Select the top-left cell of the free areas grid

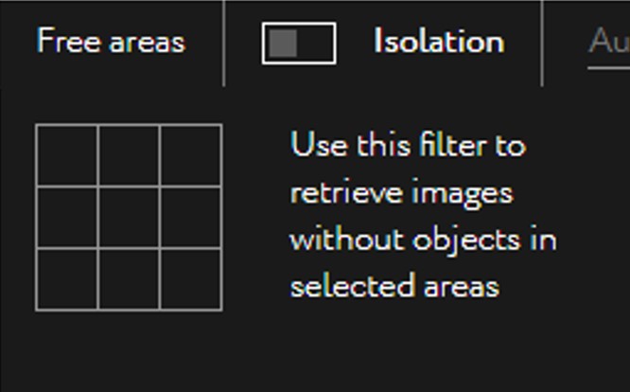pos(67,155)
